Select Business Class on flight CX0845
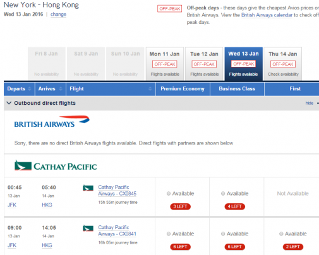Screen dimensions: 319x255 pos(223,194)
